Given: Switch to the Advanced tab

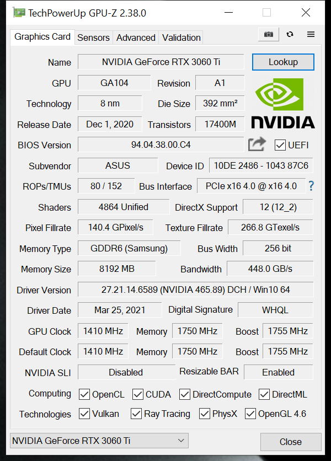Looking at the screenshot, I should [136, 37].
